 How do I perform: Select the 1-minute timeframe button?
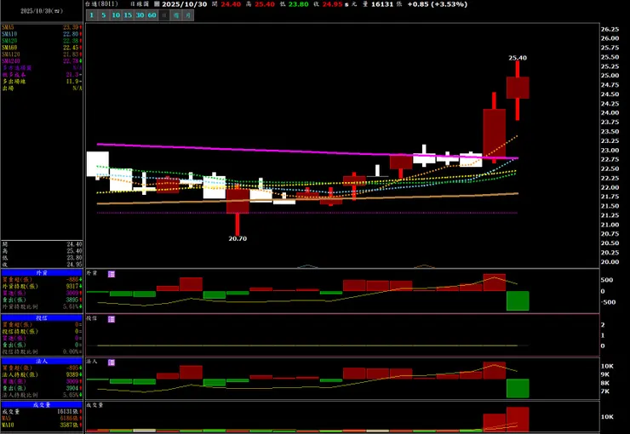pyautogui.click(x=92, y=15)
